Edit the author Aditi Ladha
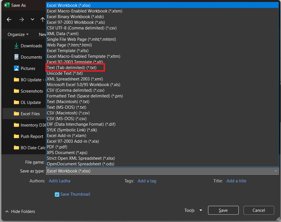This screenshot has height=222, width=281. [60, 181]
